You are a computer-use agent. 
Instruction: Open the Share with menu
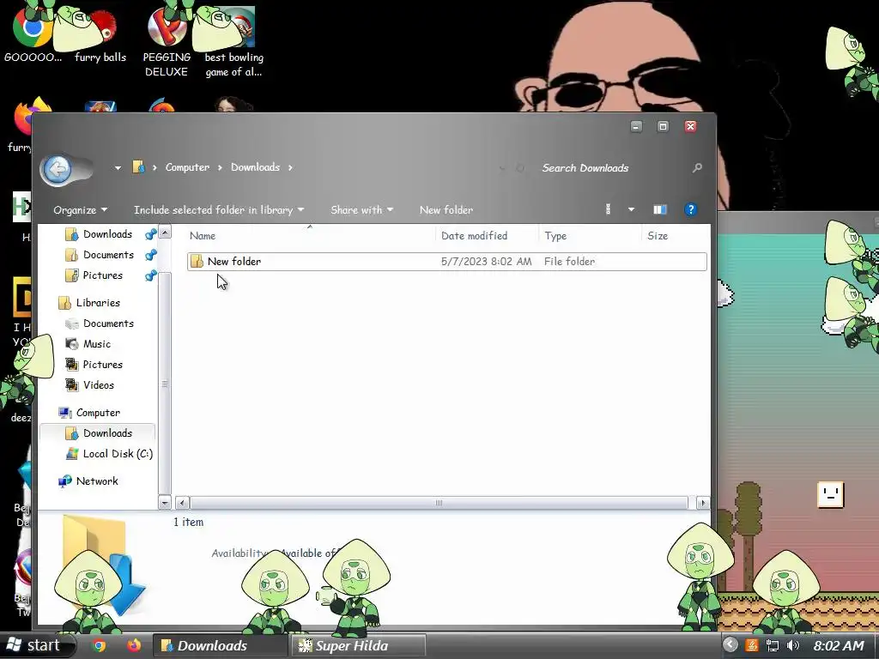[x=361, y=210]
